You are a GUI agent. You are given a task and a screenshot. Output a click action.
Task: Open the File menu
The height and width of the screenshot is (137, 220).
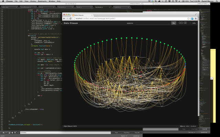(16, 1)
